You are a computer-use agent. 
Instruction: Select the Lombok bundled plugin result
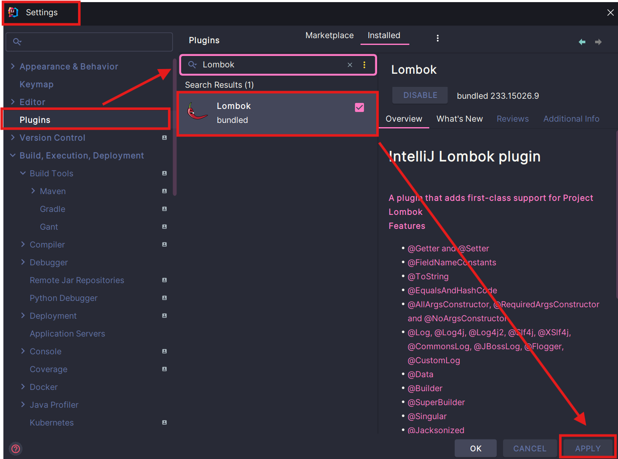(x=277, y=114)
